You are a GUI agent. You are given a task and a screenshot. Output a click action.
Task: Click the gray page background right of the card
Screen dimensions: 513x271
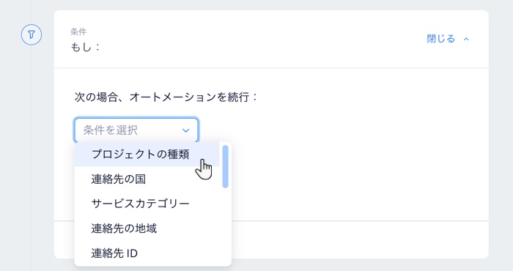[501, 131]
